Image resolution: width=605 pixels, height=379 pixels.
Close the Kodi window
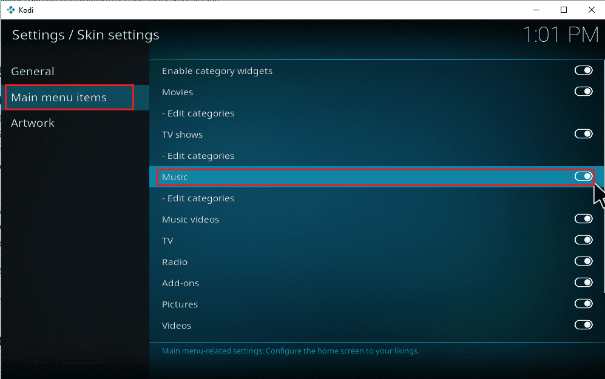click(592, 10)
